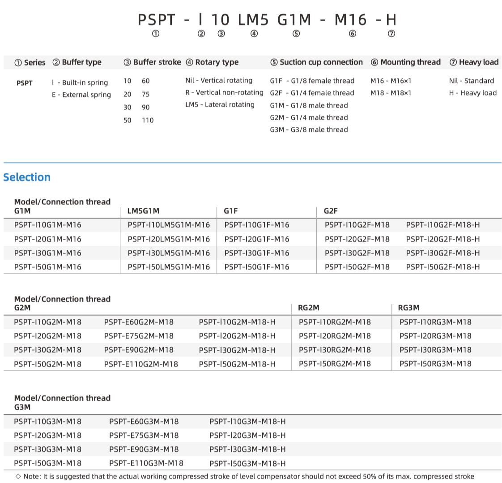The width and height of the screenshot is (502, 483).
Task: Click external spring PSPT-E75G2M-M18
Action: (x=139, y=336)
